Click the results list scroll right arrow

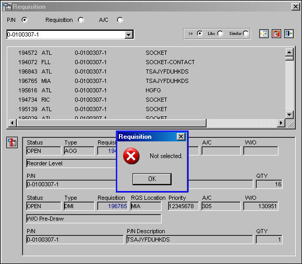[281, 123]
